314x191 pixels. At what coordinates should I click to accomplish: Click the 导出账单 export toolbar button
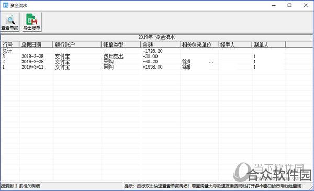click(32, 21)
